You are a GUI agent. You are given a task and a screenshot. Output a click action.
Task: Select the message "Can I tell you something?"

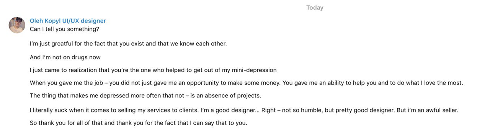64,29
